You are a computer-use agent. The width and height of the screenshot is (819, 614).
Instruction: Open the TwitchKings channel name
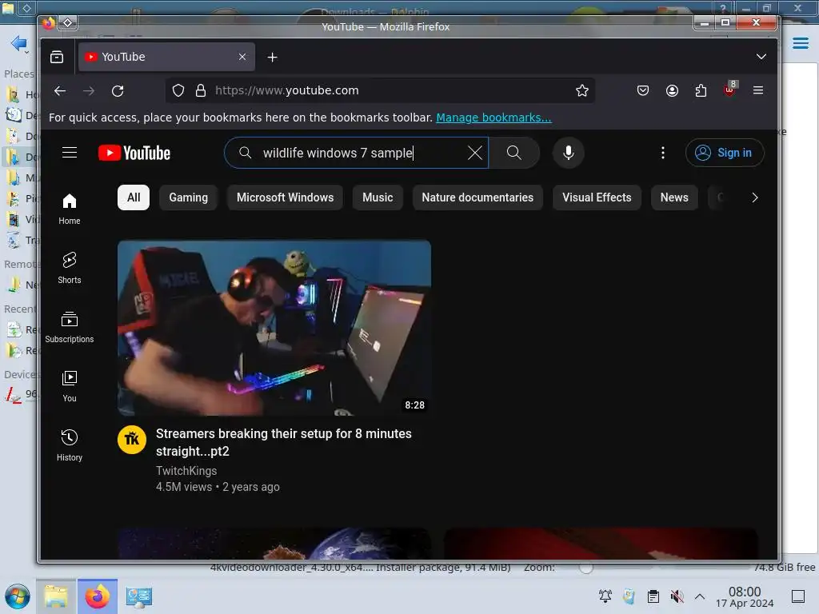[x=186, y=471]
